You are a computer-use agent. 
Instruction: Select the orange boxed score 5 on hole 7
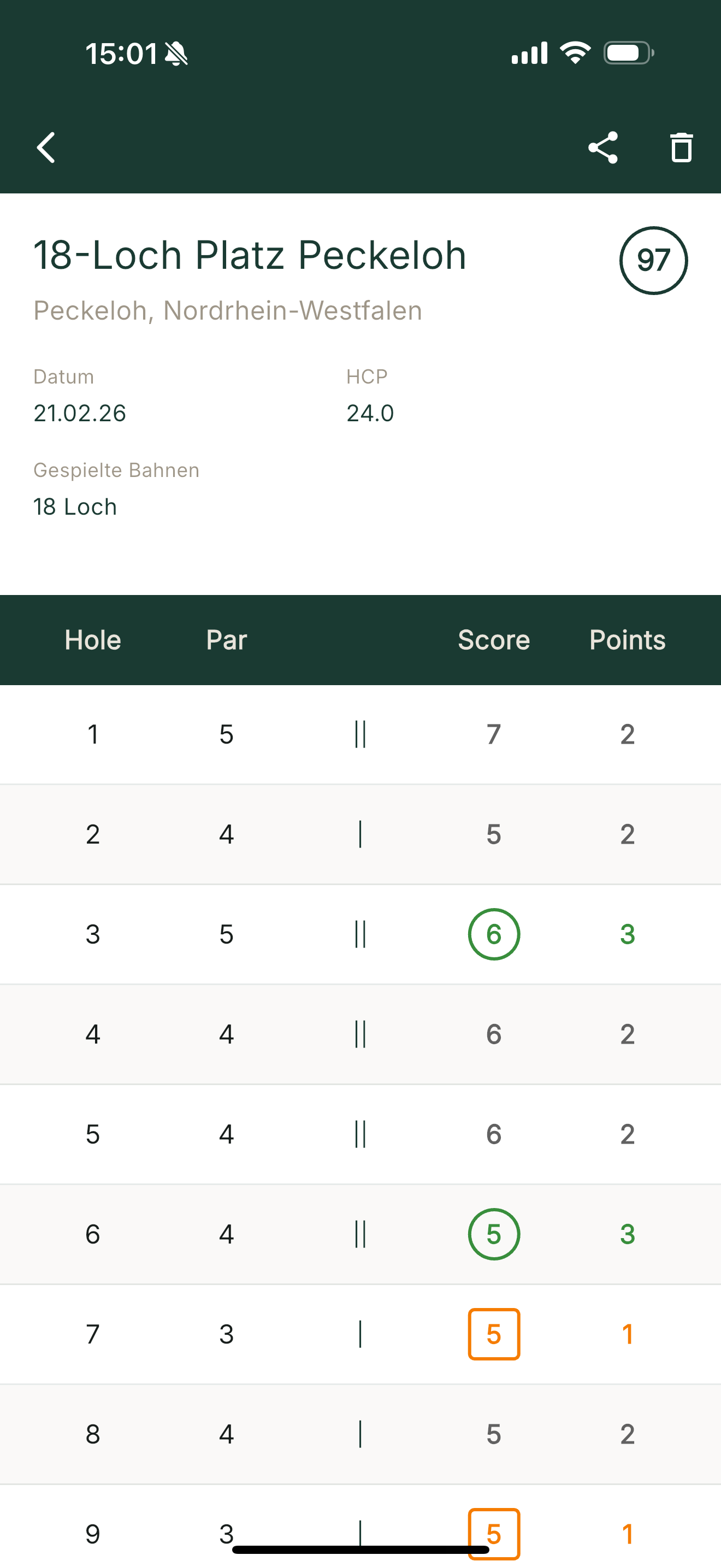click(x=494, y=1333)
